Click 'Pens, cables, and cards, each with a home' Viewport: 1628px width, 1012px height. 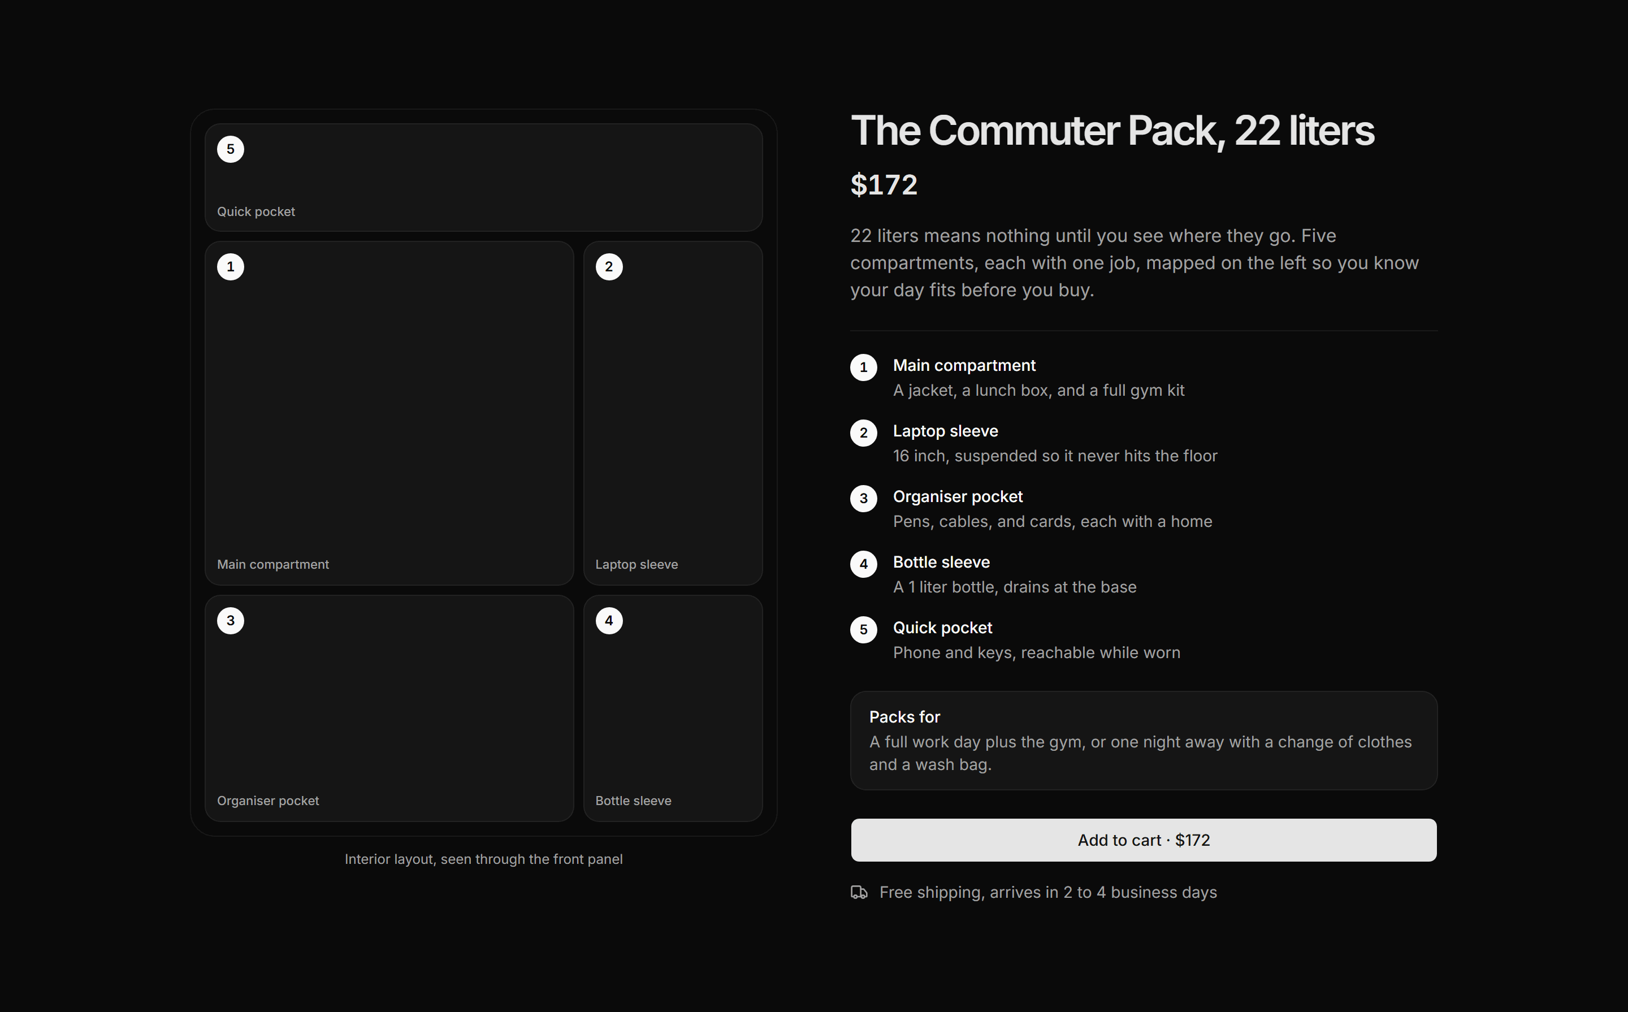click(x=1053, y=521)
